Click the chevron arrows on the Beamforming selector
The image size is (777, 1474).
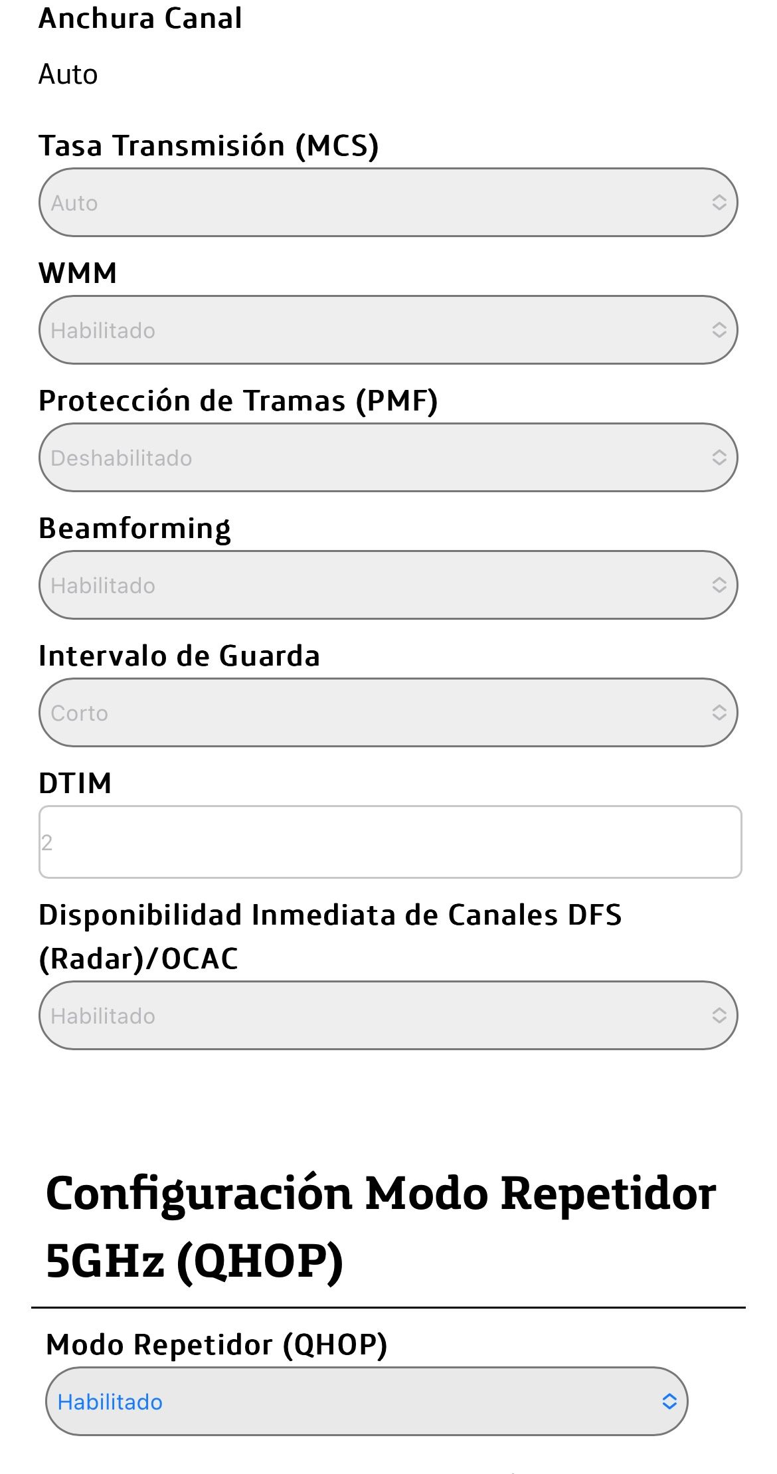[719, 585]
